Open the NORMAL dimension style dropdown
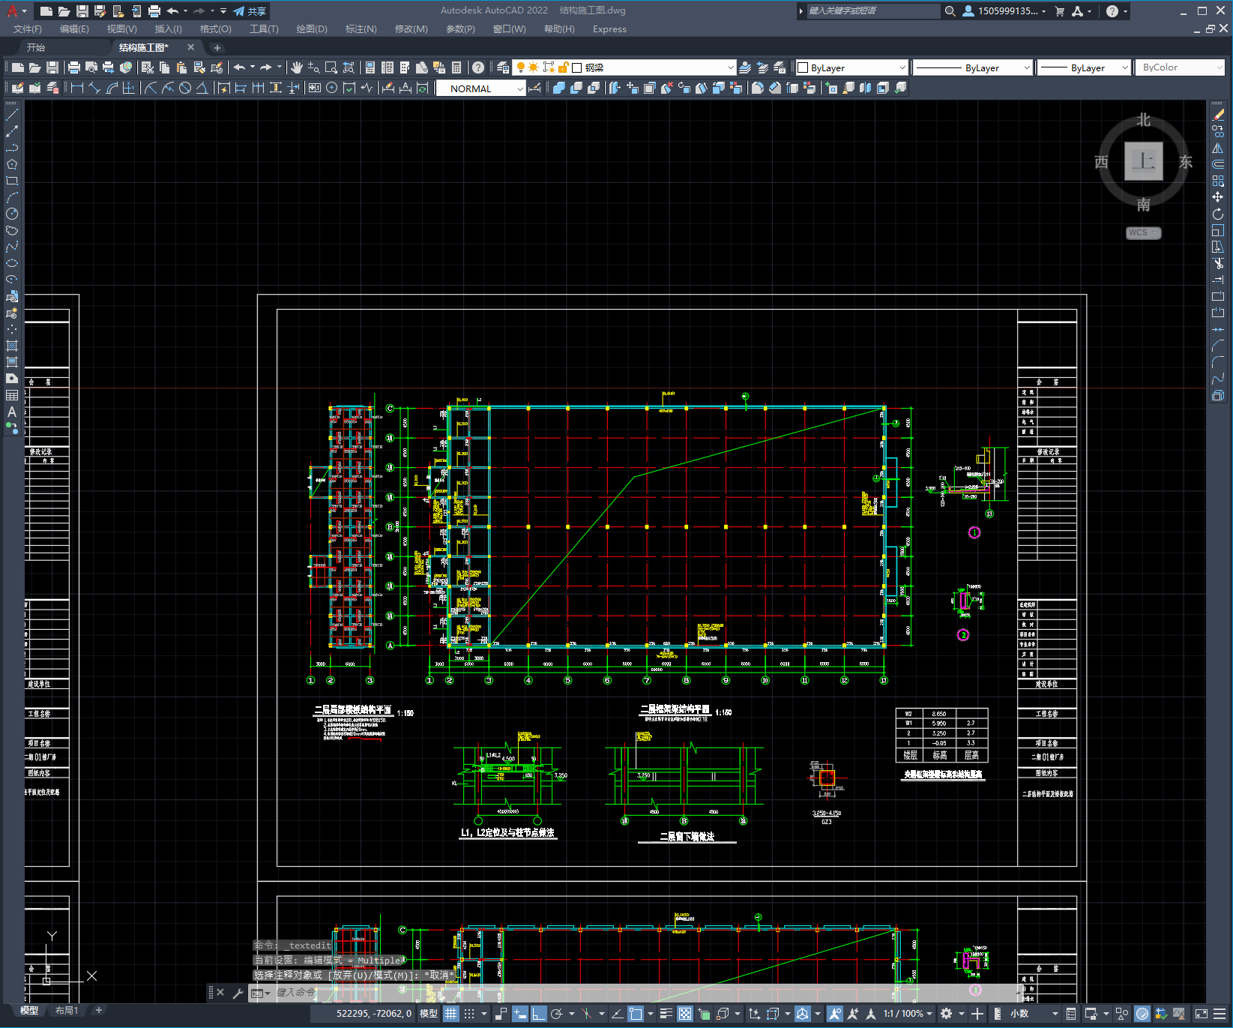This screenshot has height=1028, width=1233. point(481,88)
